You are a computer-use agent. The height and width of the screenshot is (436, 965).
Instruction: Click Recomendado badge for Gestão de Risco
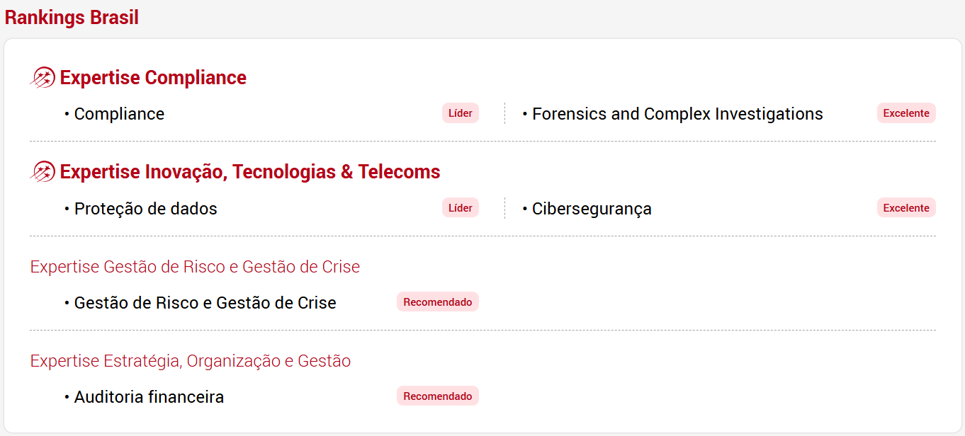coord(438,302)
